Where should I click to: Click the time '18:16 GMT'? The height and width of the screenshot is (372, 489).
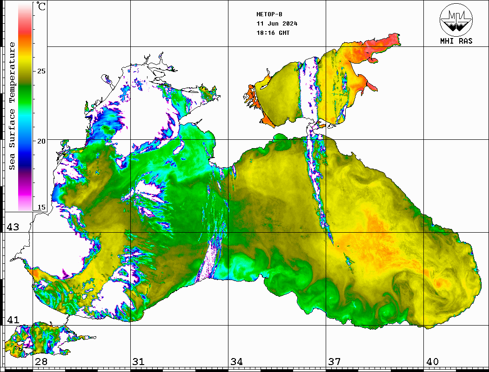[273, 33]
